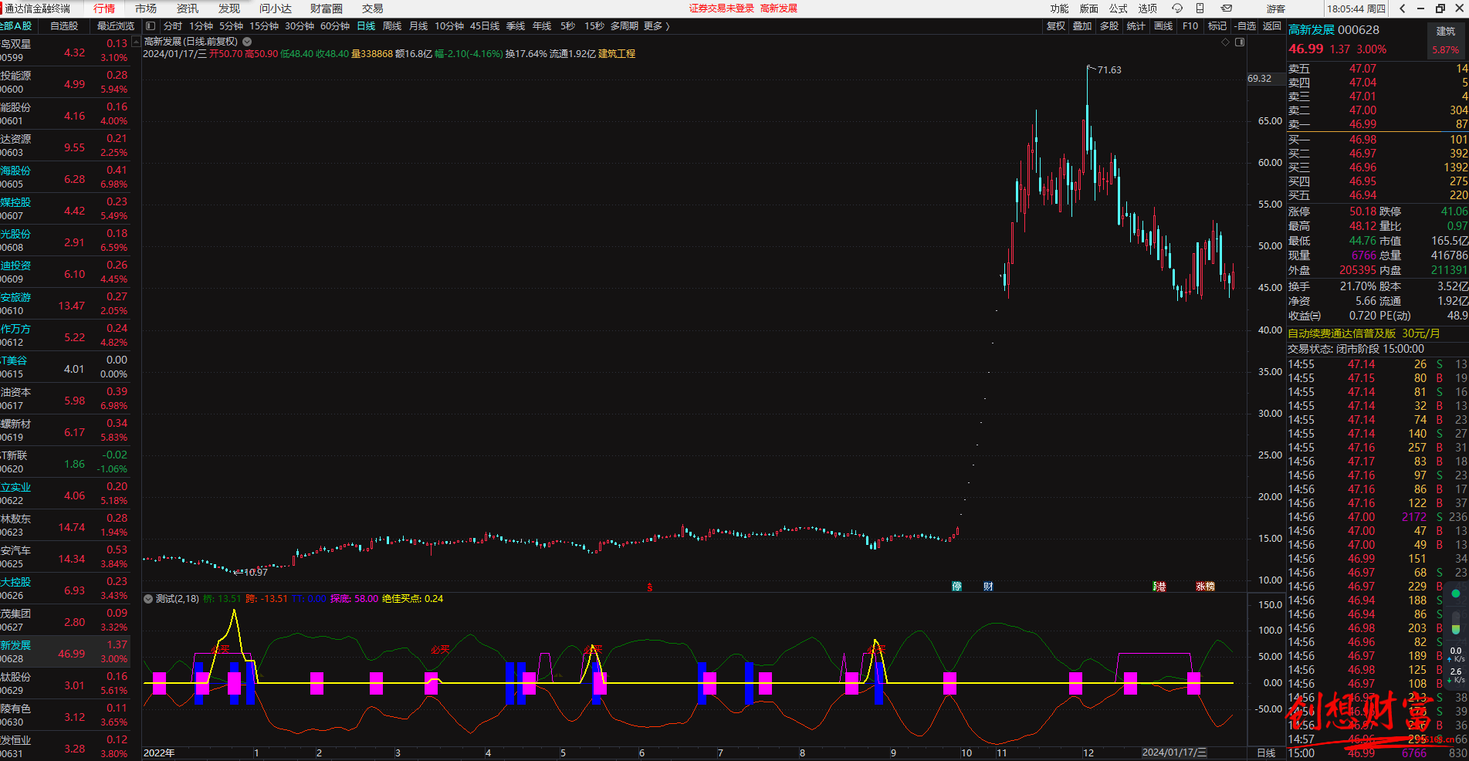Viewport: 1469px width, 761px height.
Task: Select the 15分钟 chart period
Action: coord(264,26)
